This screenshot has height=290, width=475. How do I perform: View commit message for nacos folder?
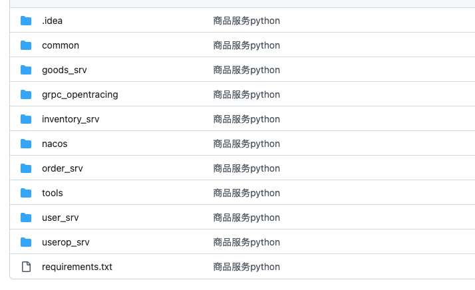pos(247,144)
